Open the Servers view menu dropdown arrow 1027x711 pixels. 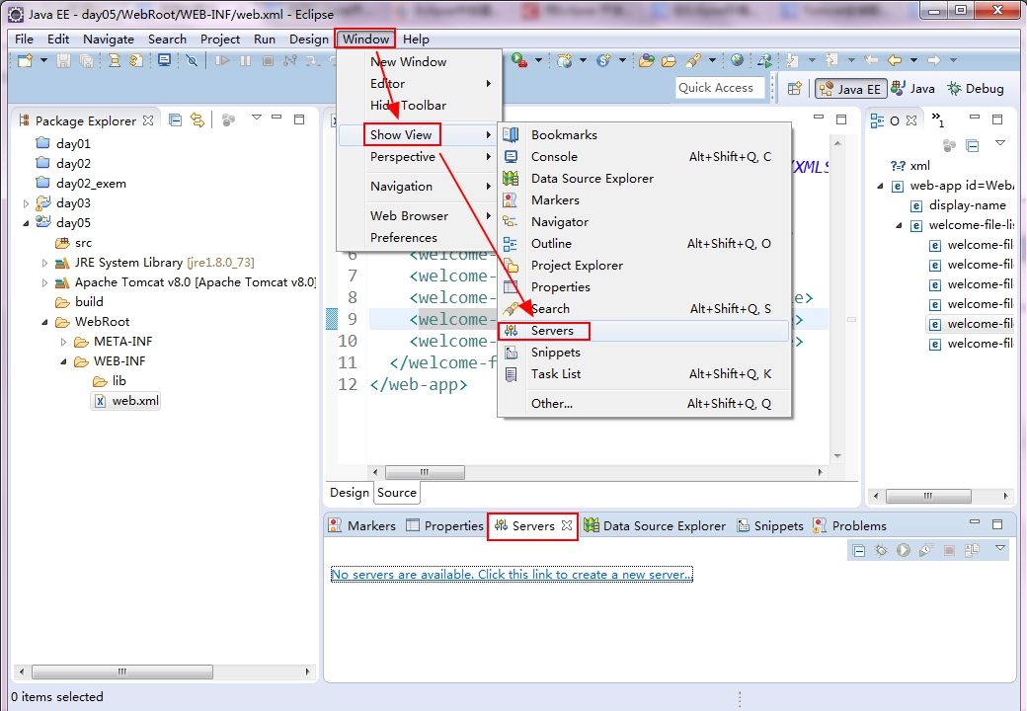(x=1000, y=549)
